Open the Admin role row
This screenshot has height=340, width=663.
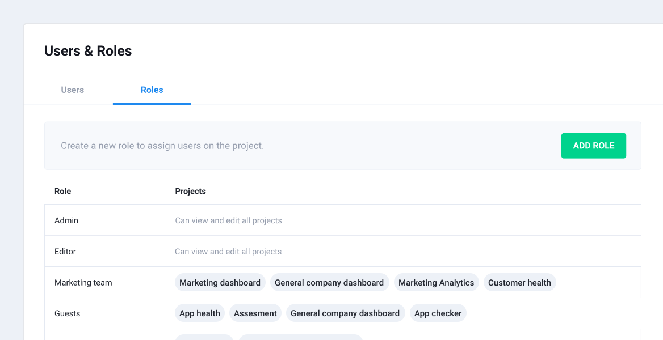(66, 220)
